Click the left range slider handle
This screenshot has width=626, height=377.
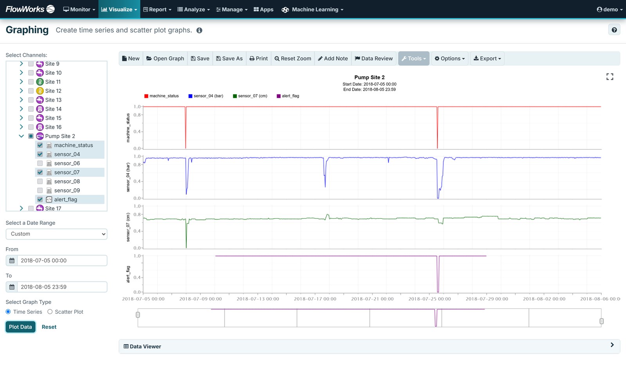click(138, 315)
